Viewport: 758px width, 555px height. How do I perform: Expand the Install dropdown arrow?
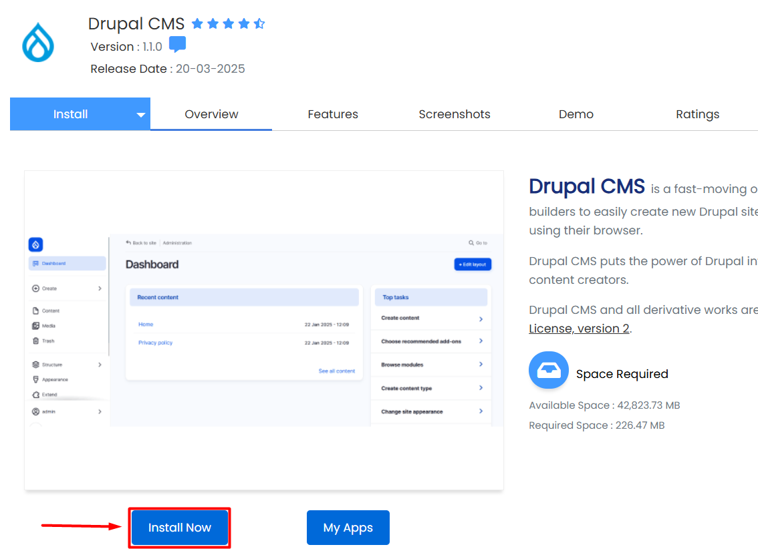pos(140,115)
